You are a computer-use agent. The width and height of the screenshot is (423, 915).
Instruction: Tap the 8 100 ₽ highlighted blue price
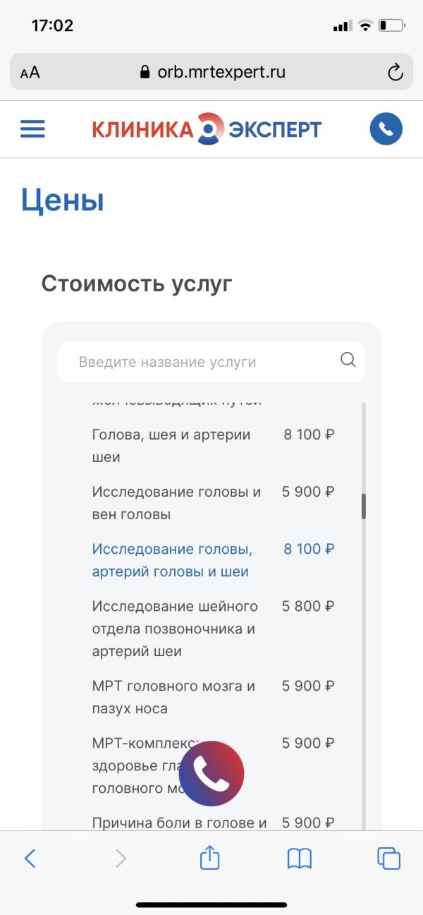(309, 549)
